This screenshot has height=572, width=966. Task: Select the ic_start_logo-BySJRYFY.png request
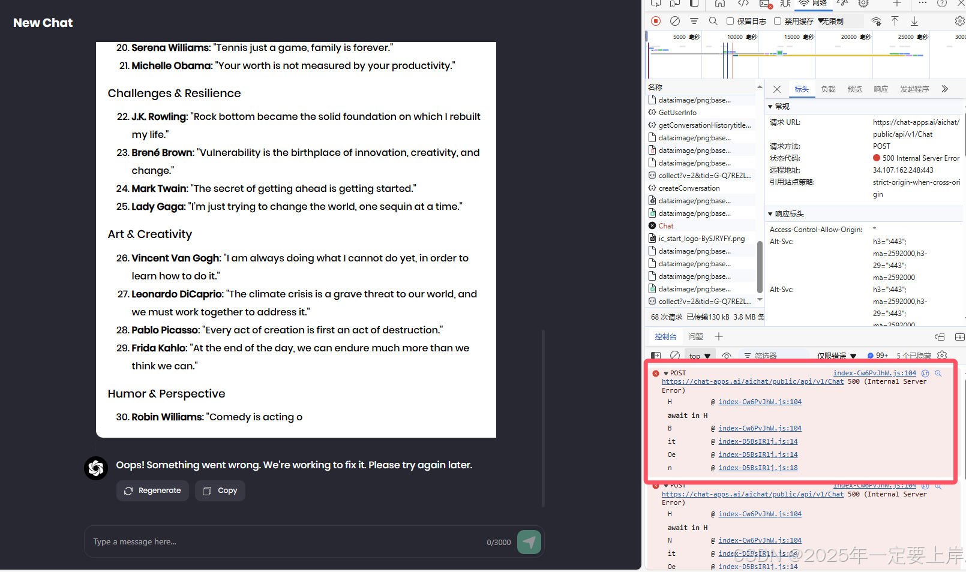click(x=700, y=239)
